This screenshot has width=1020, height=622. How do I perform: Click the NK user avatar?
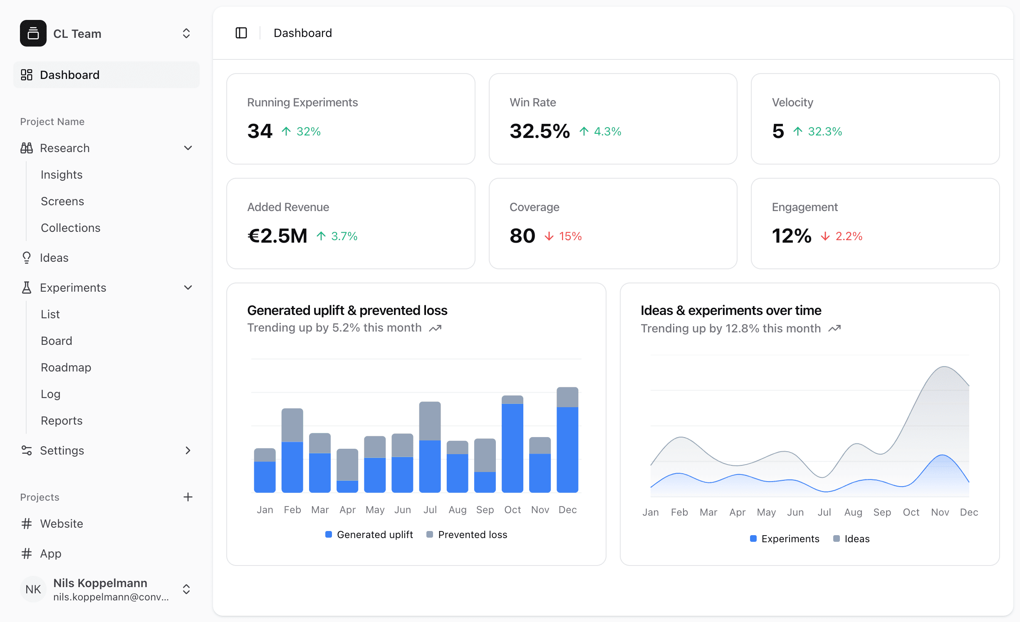tap(33, 589)
